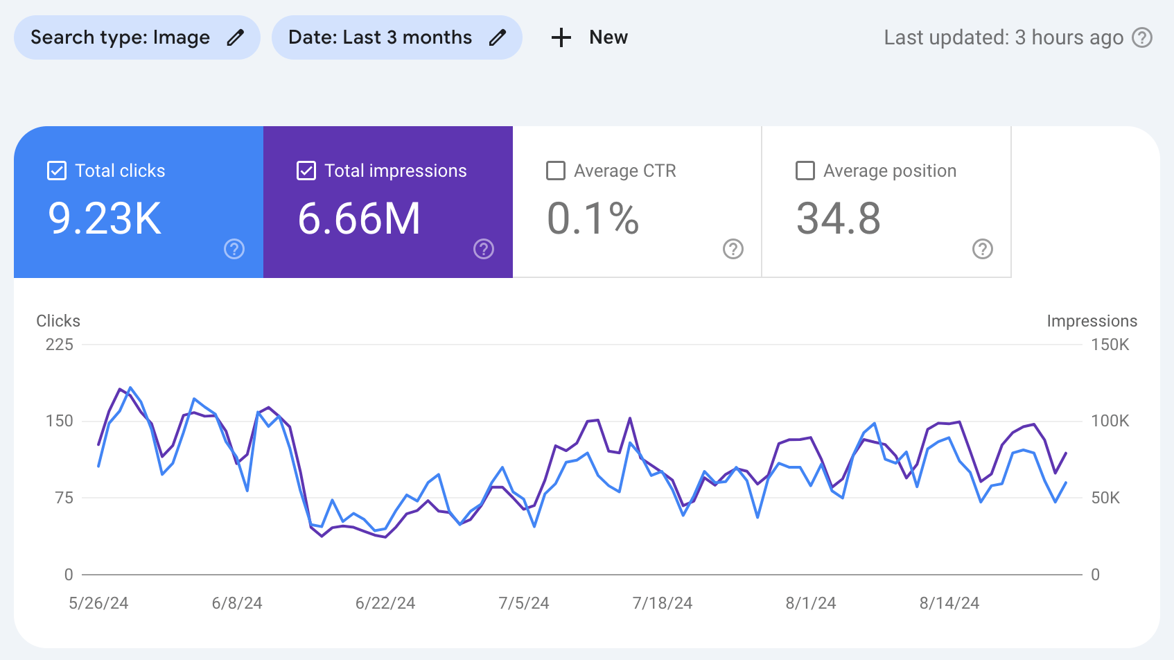
Task: Select the Total clicks metric card
Action: (138, 201)
